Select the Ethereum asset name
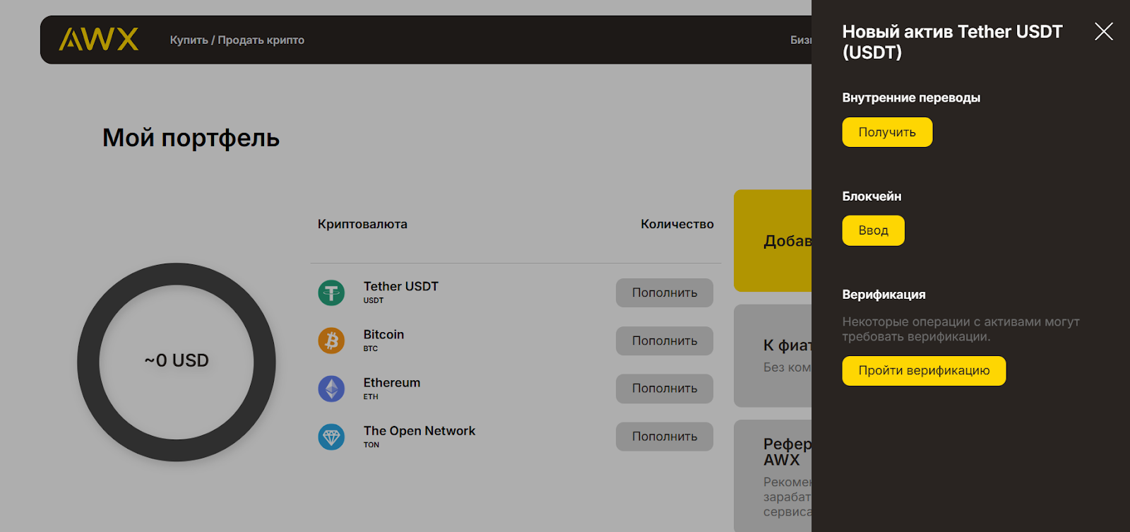The image size is (1130, 532). tap(391, 382)
